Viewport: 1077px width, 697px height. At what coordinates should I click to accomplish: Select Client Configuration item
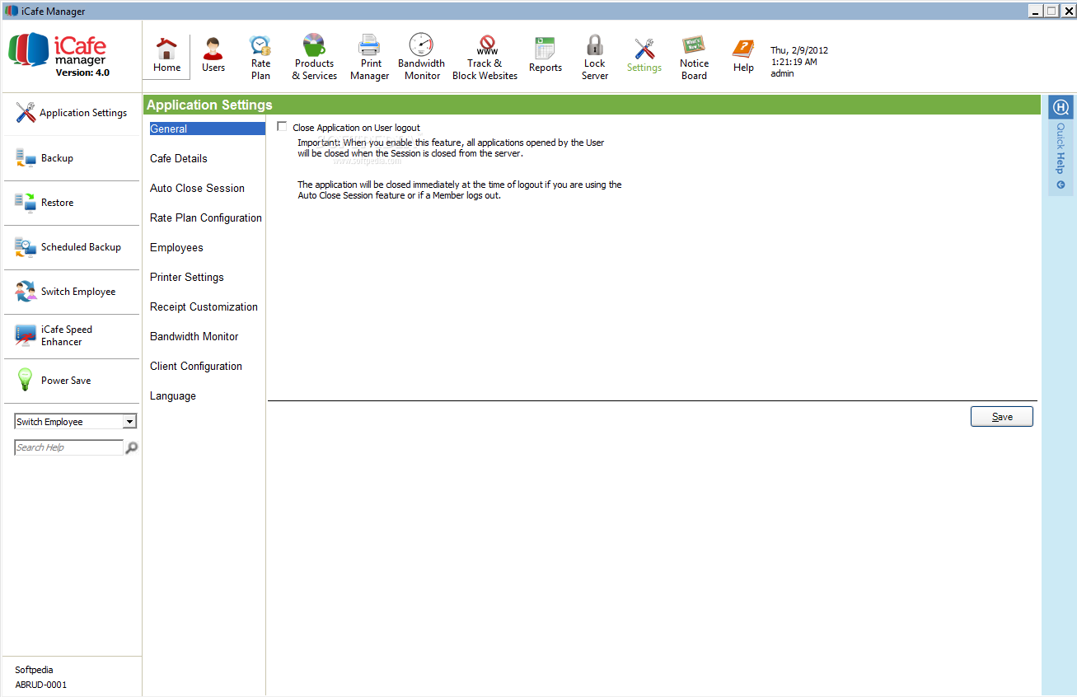196,366
